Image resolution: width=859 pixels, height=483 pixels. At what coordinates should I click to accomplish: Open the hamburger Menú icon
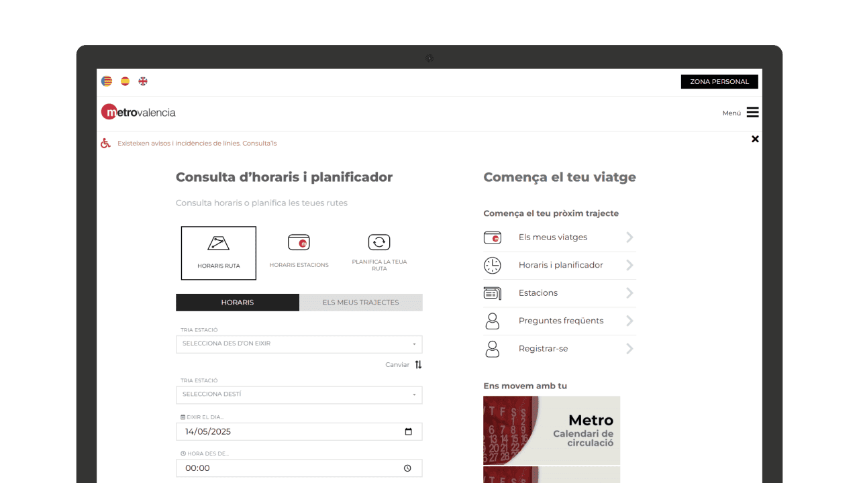(x=753, y=113)
